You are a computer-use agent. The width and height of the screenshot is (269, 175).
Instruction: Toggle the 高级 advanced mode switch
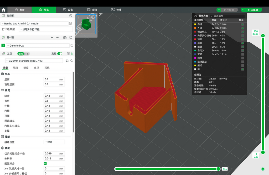(x=60, y=54)
